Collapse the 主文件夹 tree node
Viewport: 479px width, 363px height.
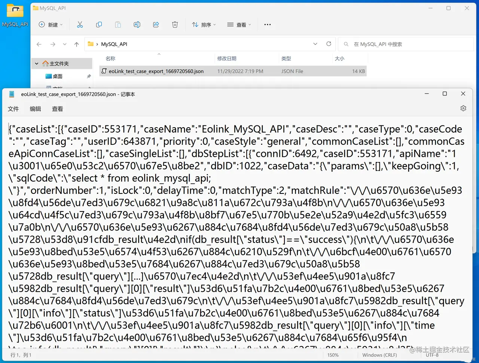coord(37,64)
